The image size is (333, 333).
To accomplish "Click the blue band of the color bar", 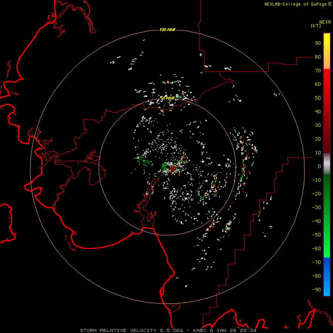I will pos(327,277).
